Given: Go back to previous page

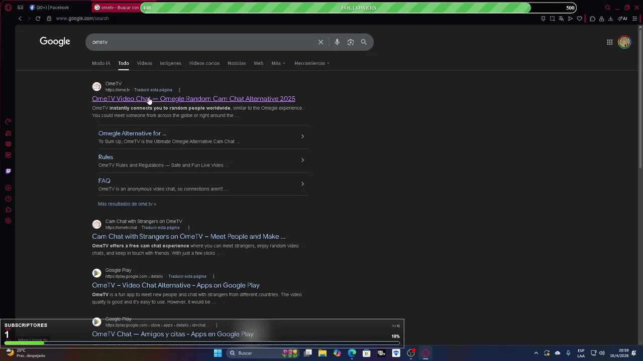Looking at the screenshot, I should point(20,19).
